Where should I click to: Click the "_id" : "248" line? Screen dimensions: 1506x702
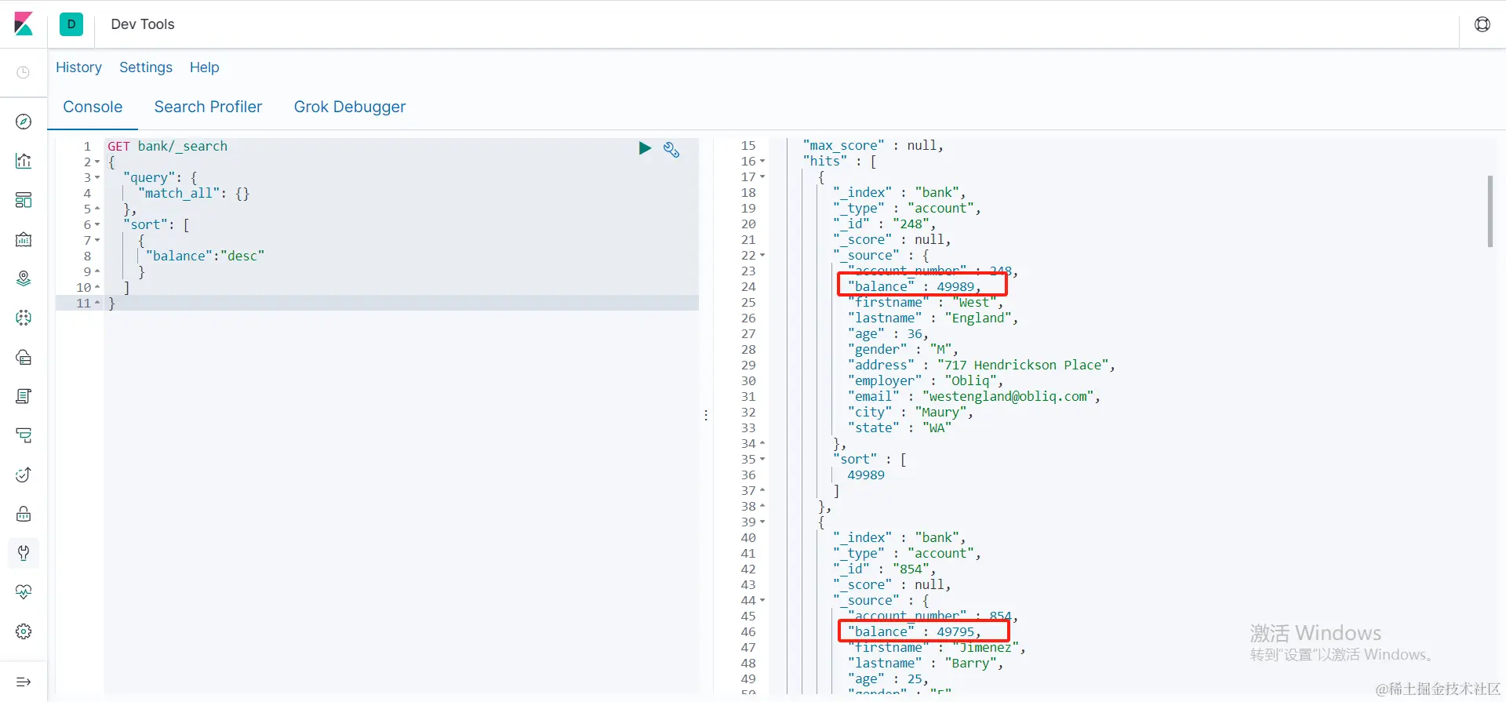pyautogui.click(x=884, y=224)
